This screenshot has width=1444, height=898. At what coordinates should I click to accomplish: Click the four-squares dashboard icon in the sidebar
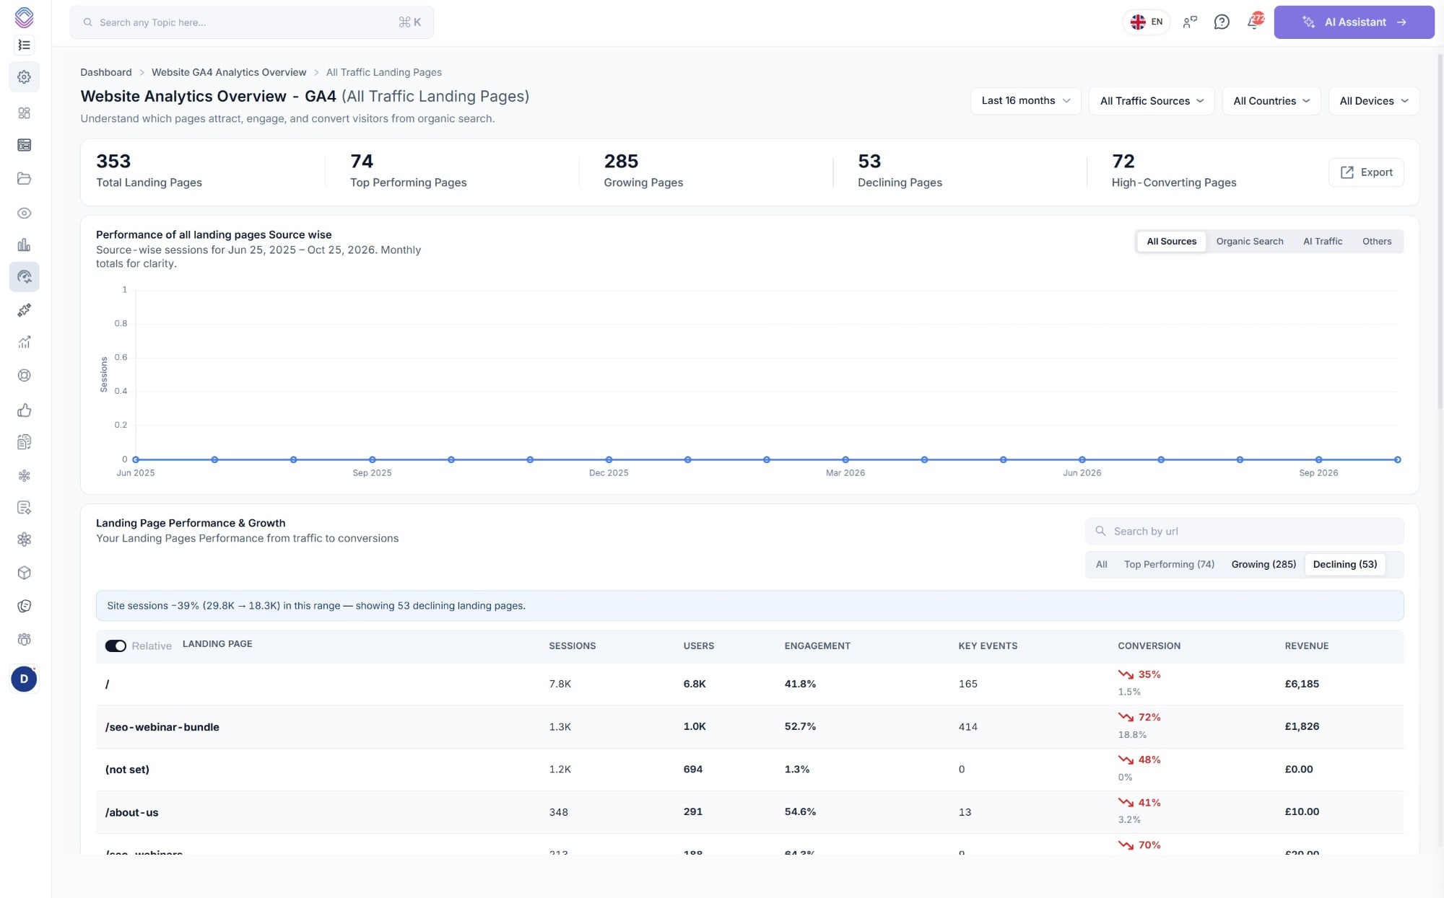click(24, 113)
